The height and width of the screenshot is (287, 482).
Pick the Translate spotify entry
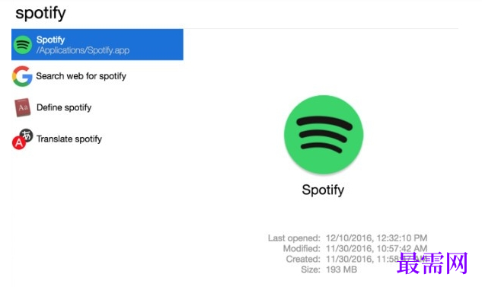coord(69,139)
